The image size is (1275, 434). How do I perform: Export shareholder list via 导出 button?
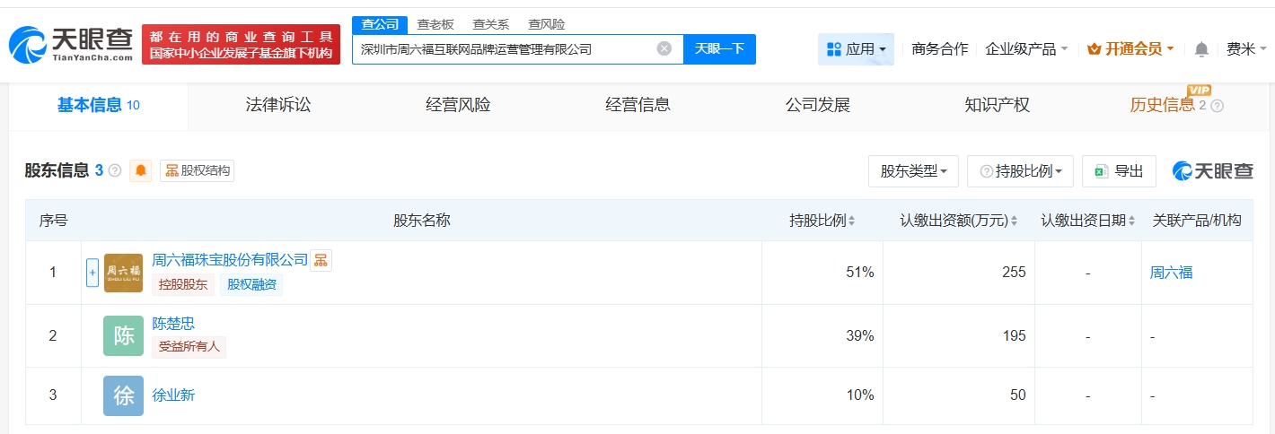1119,171
